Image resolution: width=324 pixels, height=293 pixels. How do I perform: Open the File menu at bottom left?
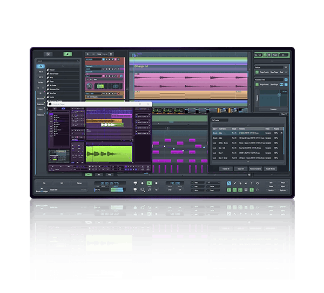[44, 183]
